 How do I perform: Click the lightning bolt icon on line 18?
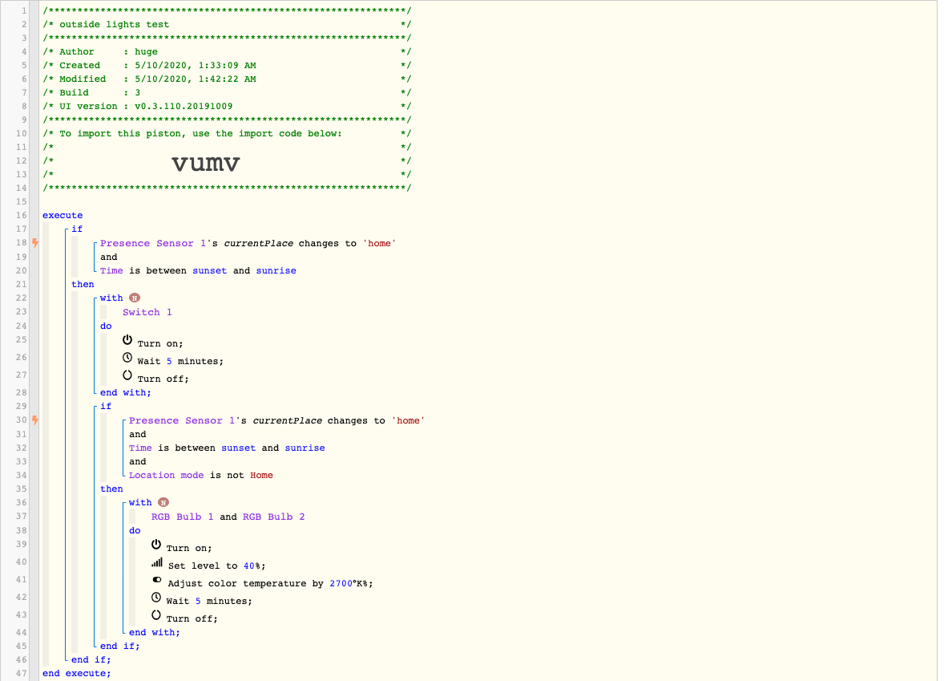[x=35, y=243]
